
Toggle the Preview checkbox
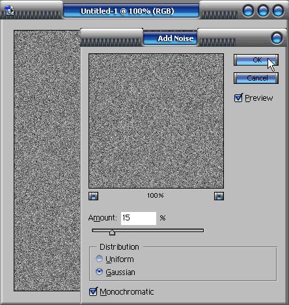(238, 98)
